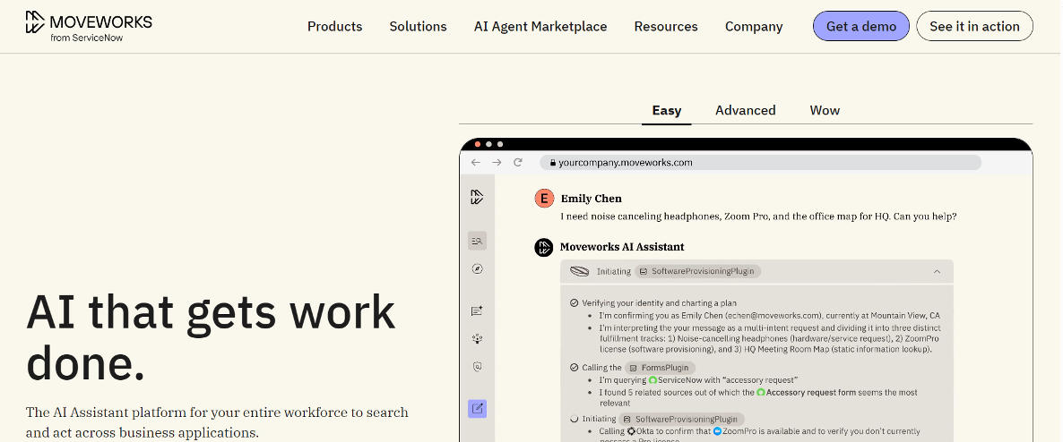Click the spinning disc icon beside Initiating

click(x=580, y=271)
